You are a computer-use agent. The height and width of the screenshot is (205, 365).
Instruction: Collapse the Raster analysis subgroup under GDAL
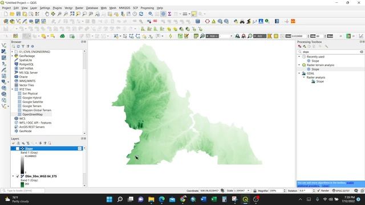point(304,77)
